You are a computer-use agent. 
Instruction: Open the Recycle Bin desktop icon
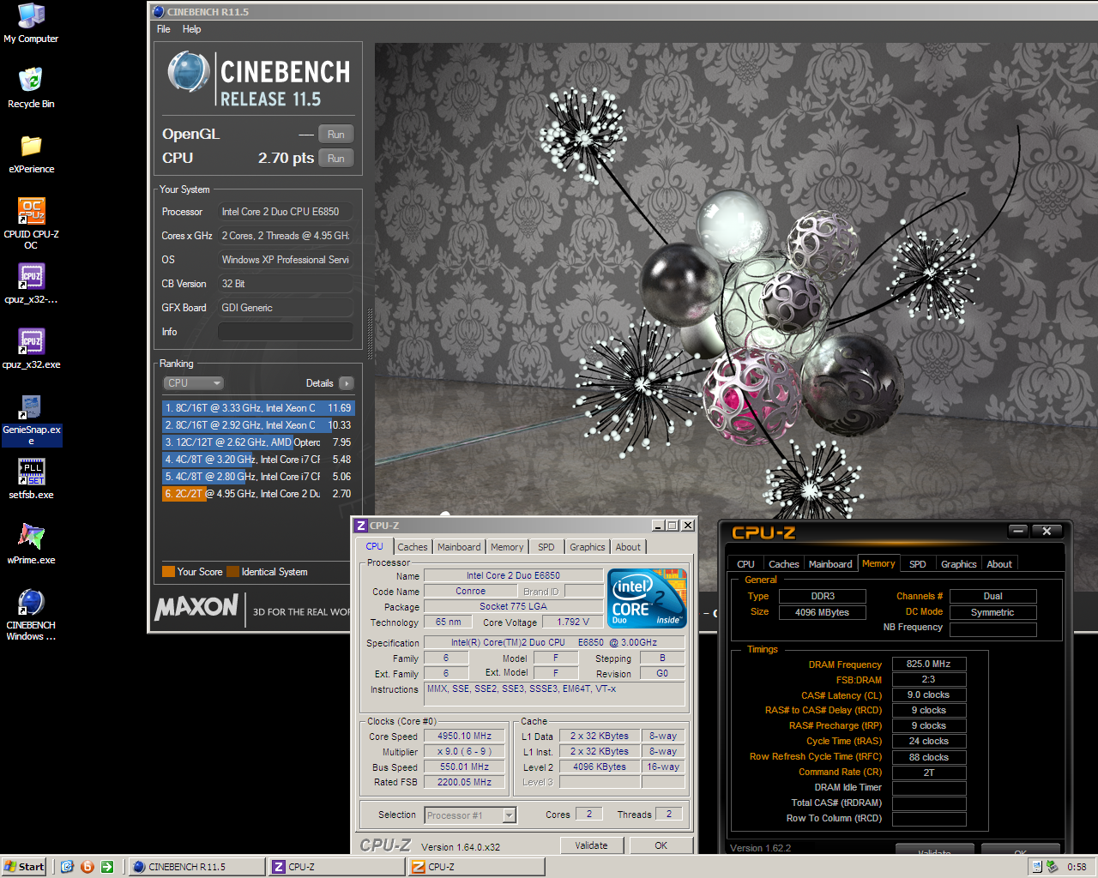(x=31, y=88)
